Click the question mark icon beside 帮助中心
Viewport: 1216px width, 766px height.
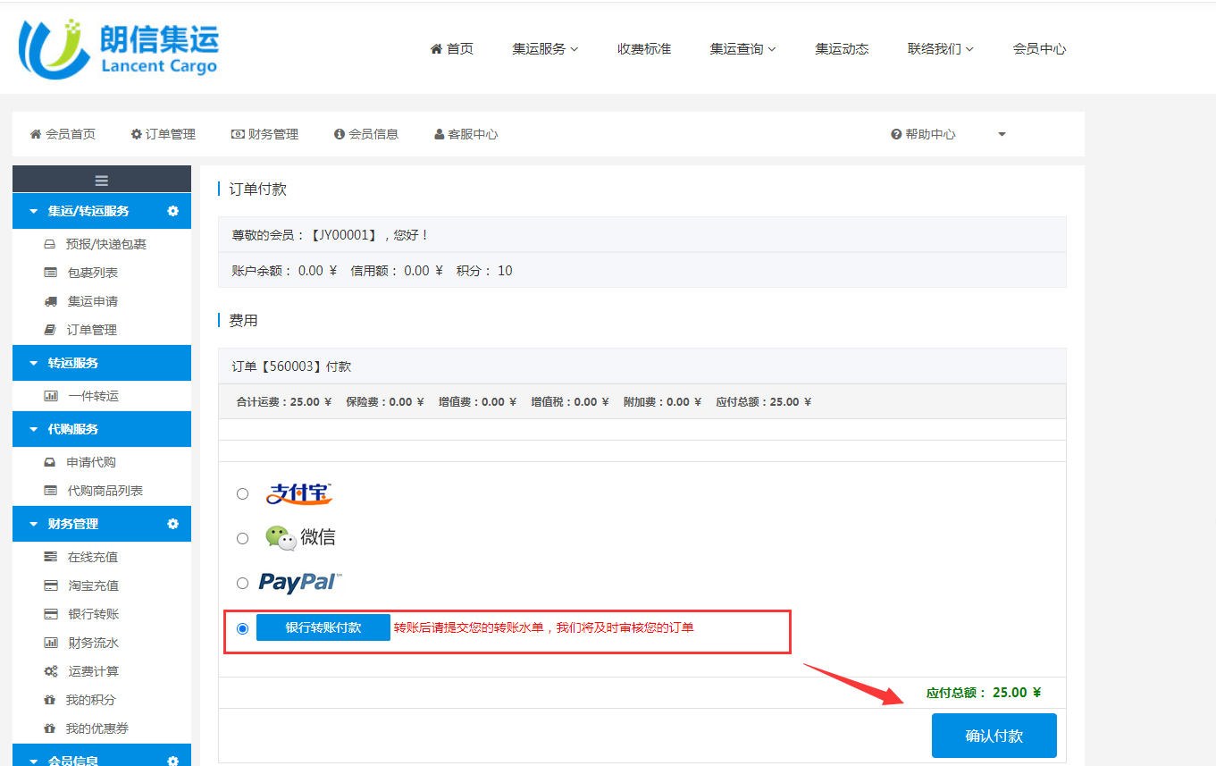[896, 134]
